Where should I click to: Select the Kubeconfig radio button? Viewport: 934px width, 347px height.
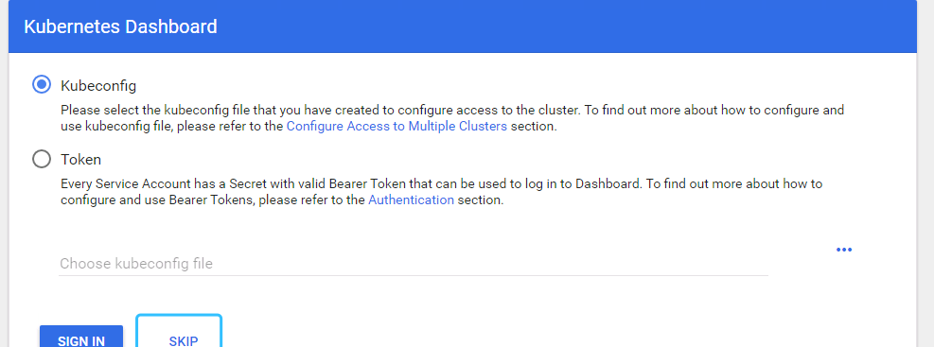pyautogui.click(x=41, y=85)
